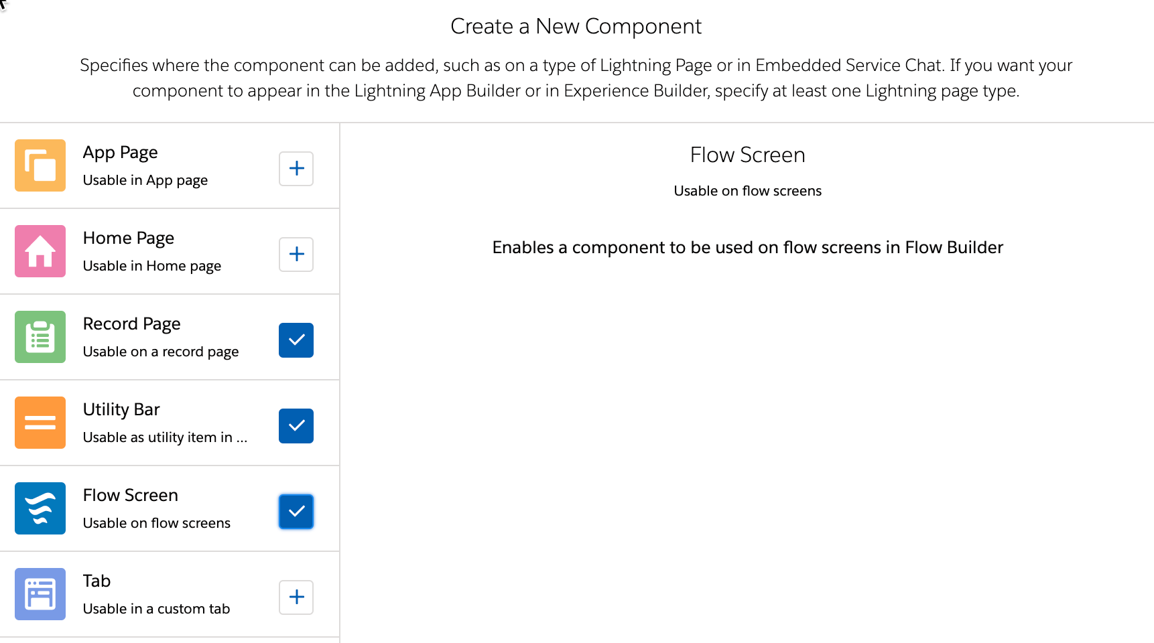Image resolution: width=1154 pixels, height=643 pixels.
Task: Disable the Utility Bar target checkbox
Action: pyautogui.click(x=296, y=425)
